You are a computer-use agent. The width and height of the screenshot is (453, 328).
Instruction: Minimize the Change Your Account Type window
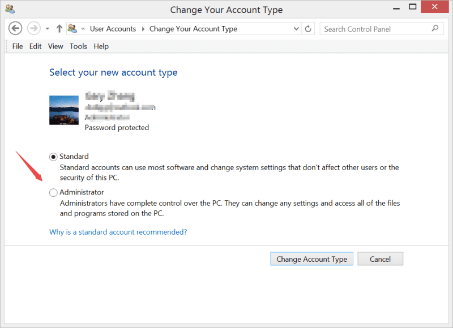click(396, 8)
